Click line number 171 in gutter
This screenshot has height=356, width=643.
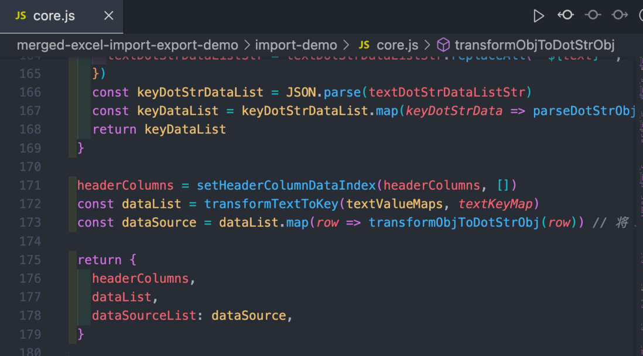tap(30, 186)
